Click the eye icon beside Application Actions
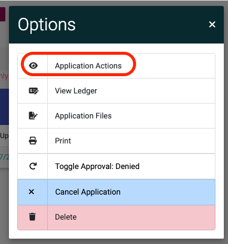Image resolution: width=228 pixels, height=244 pixels. [33, 65]
